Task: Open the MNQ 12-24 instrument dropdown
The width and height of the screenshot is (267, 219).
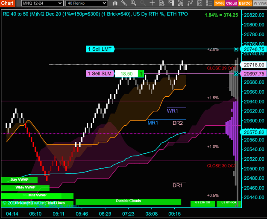Action: (42, 3)
